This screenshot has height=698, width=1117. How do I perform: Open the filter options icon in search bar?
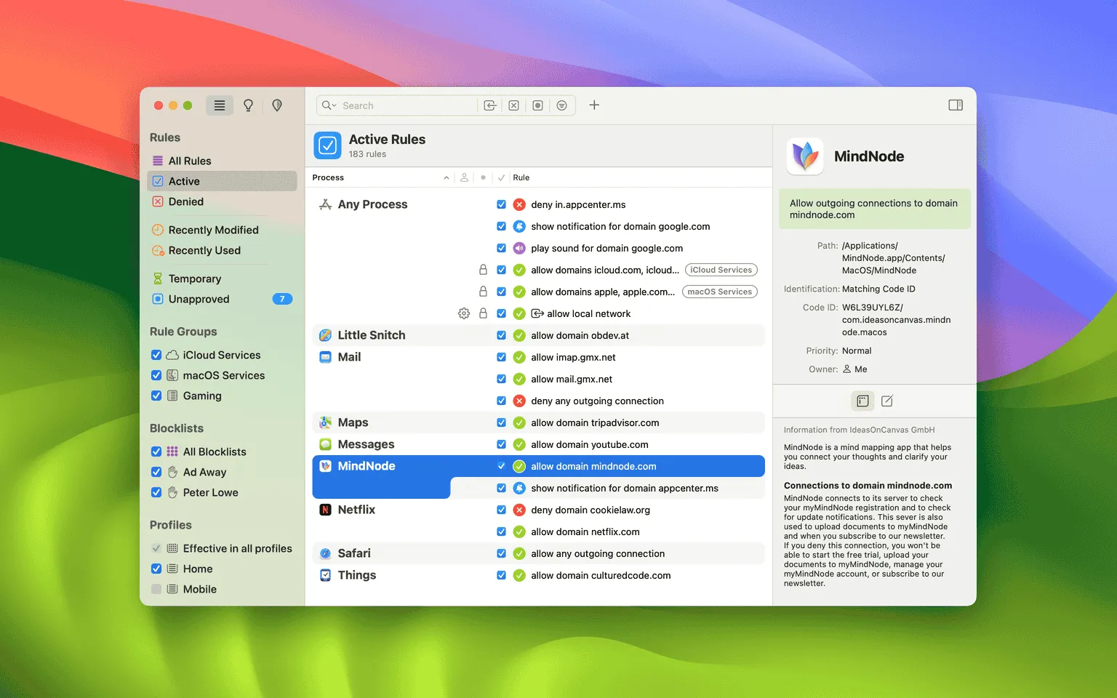[561, 105]
